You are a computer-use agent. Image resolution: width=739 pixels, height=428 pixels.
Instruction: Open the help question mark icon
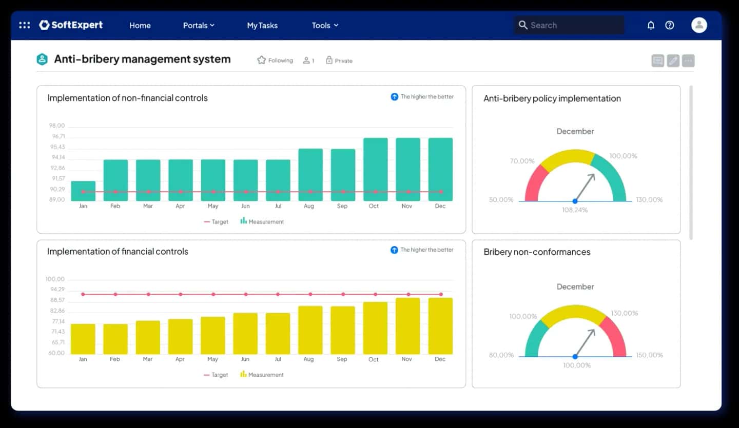tap(670, 25)
